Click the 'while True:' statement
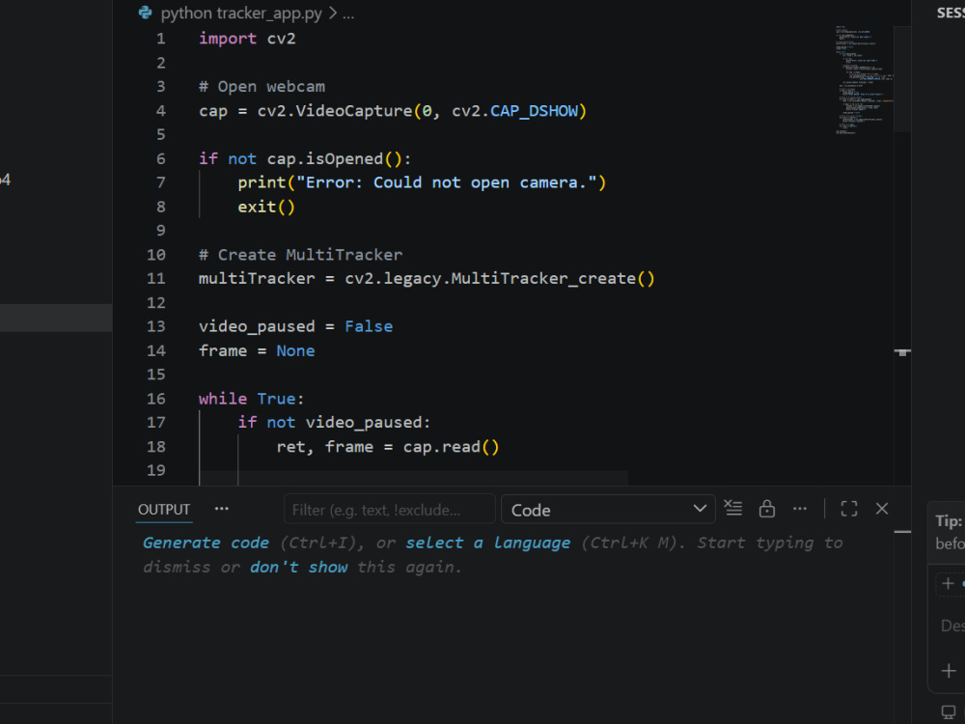The height and width of the screenshot is (724, 965). click(251, 399)
